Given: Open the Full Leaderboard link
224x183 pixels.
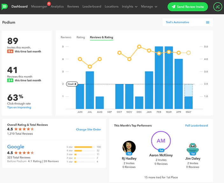Looking at the screenshot, I should (196, 126).
